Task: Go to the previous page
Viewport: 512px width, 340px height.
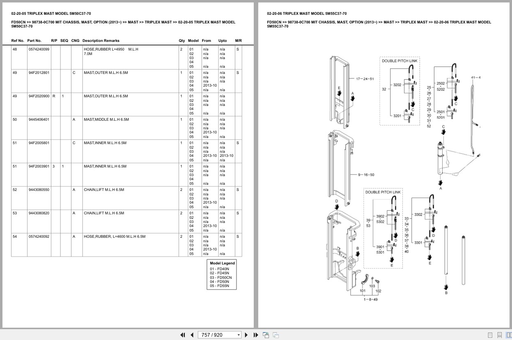Action: (x=193, y=335)
